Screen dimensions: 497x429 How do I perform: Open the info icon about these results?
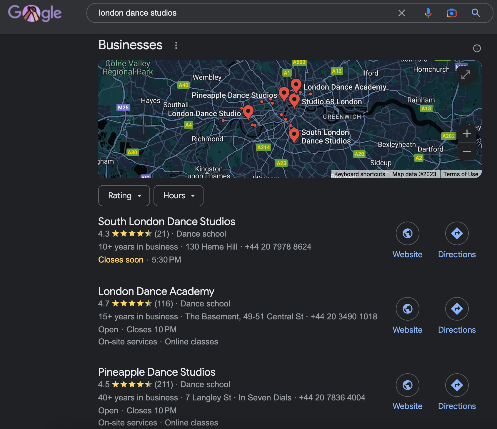click(477, 48)
